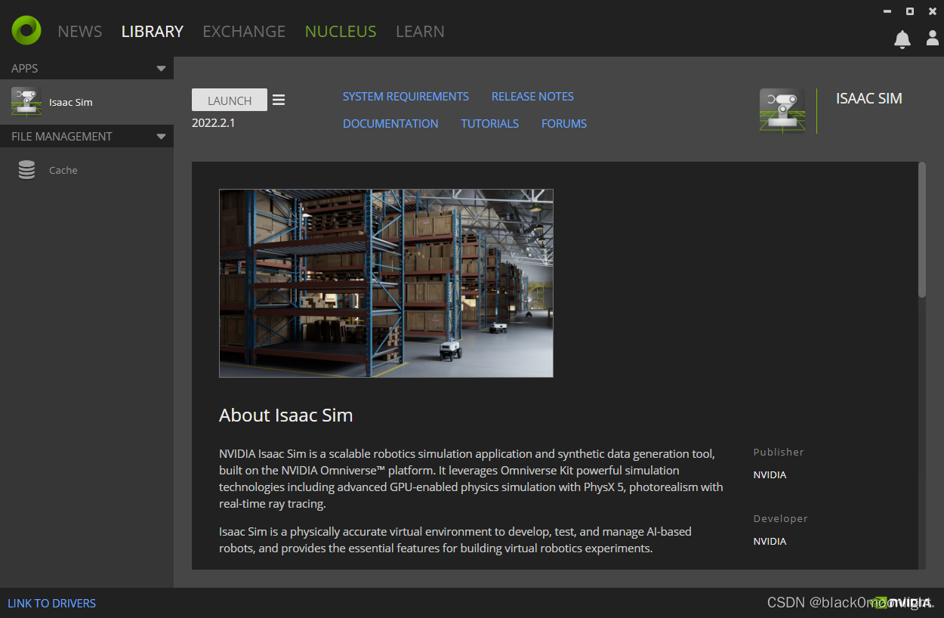This screenshot has height=618, width=944.
Task: Open the SYSTEM REQUIREMENTS link
Action: point(406,97)
